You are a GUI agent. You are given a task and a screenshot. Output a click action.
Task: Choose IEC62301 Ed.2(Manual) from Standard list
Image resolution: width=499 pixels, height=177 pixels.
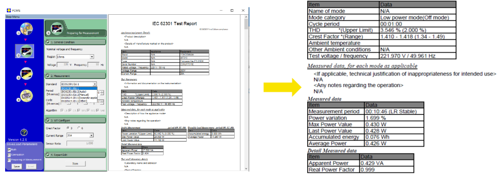click(79, 94)
